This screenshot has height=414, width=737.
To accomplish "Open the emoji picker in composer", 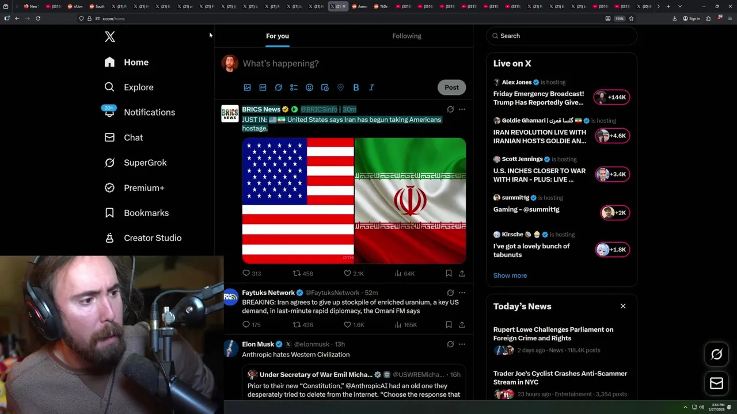I will 309,87.
